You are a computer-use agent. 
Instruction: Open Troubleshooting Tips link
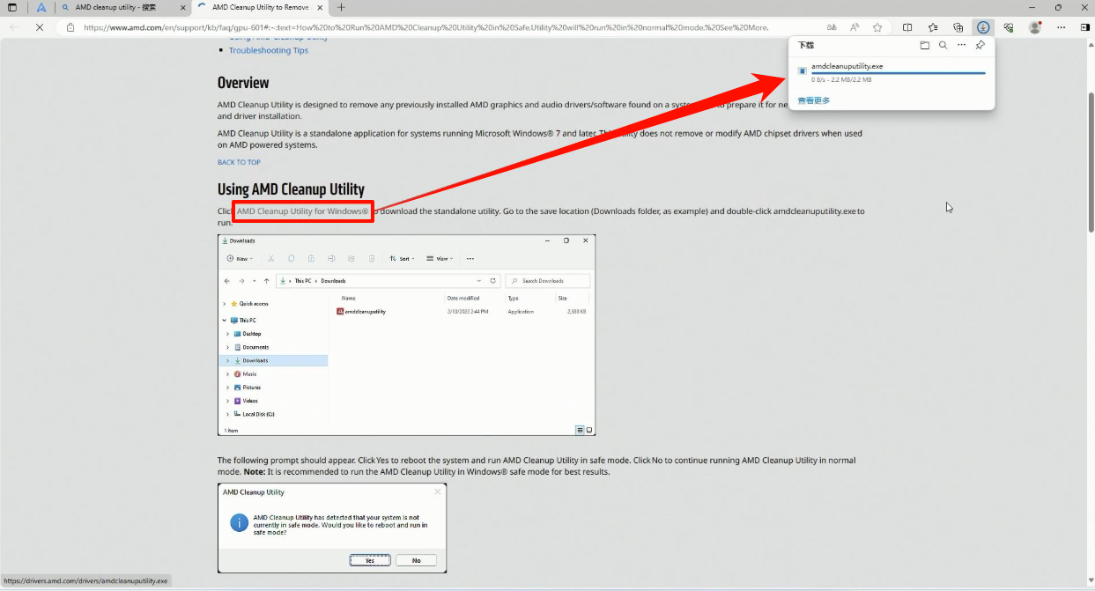269,50
